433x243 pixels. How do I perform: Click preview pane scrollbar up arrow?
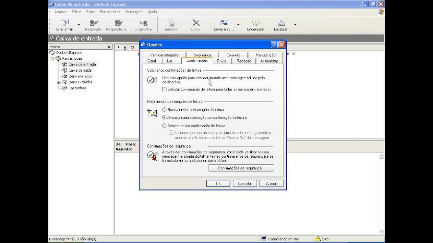(382, 156)
